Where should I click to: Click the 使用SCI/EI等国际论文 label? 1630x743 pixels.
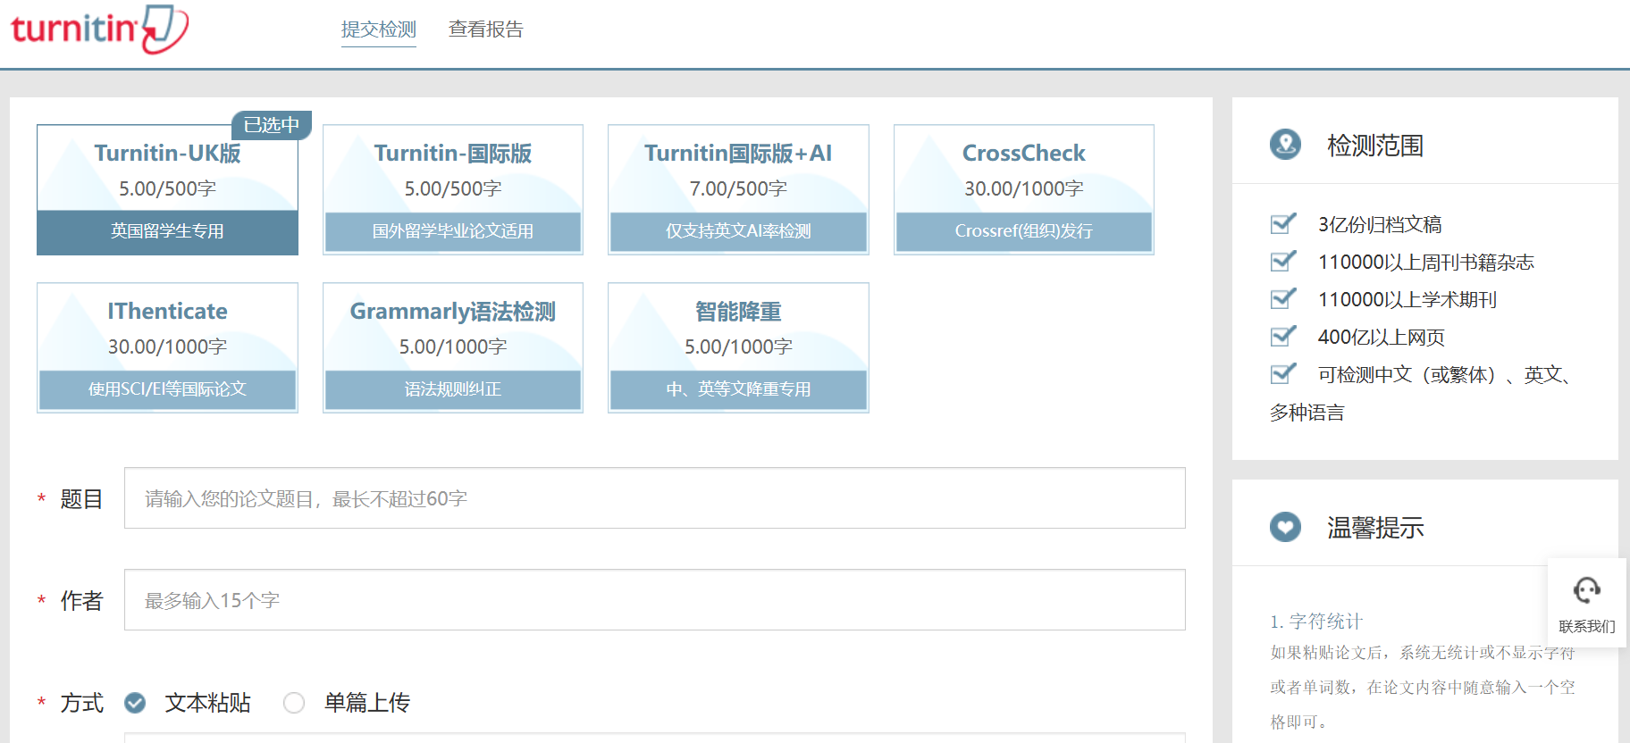point(167,389)
